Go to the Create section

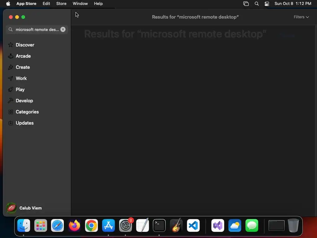coord(37,67)
